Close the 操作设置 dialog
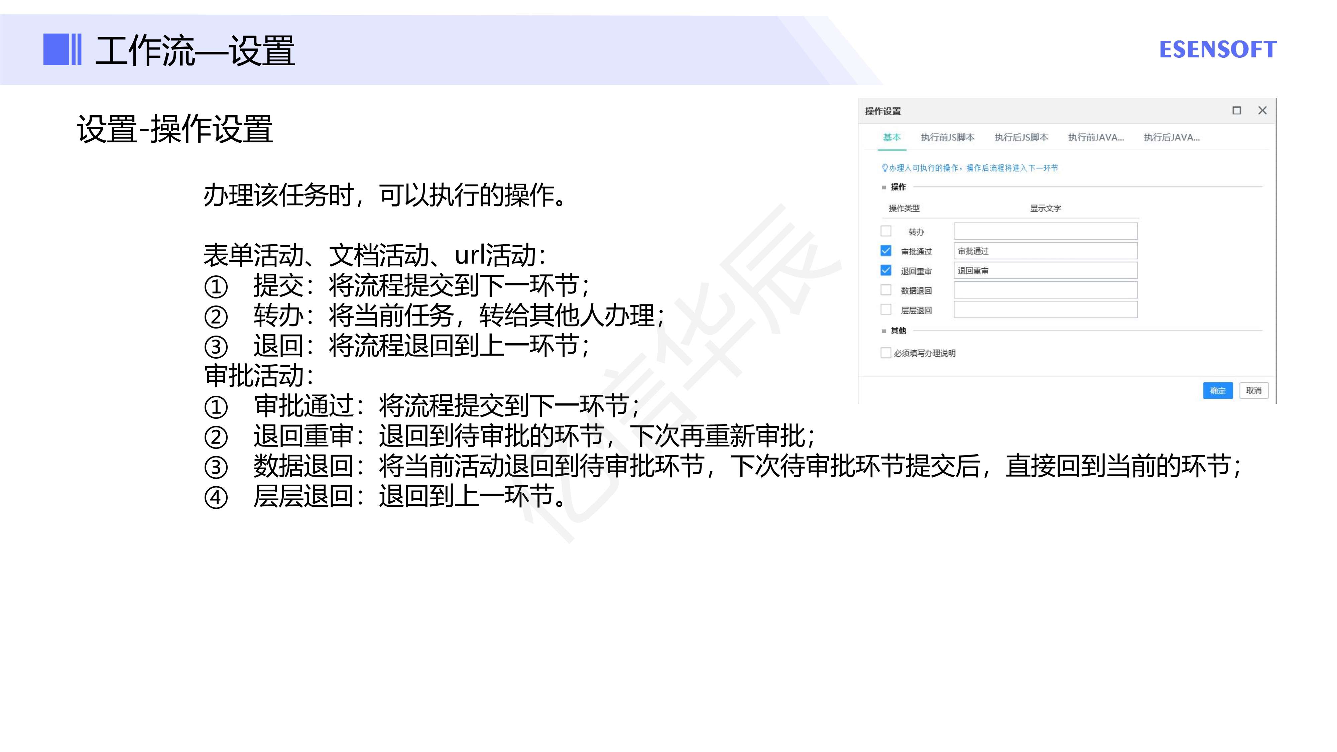The image size is (1337, 752). 1262,111
